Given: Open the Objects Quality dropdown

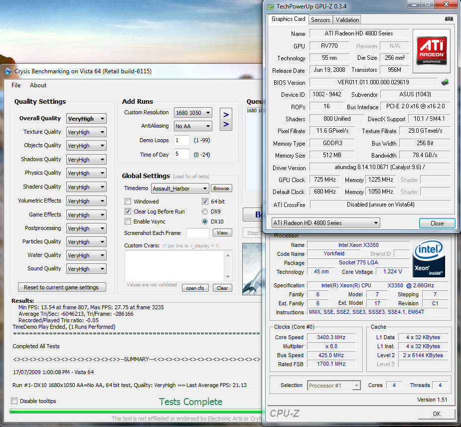Looking at the screenshot, I should click(x=86, y=146).
